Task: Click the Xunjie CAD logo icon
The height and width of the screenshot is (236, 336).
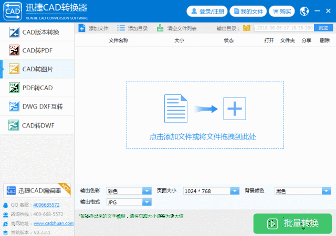Action: pos(13,11)
